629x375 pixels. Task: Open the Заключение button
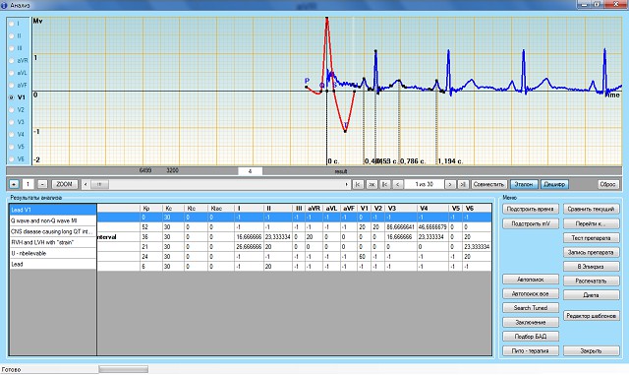[x=531, y=322]
